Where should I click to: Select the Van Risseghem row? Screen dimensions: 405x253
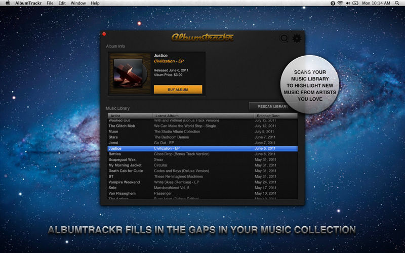(202, 193)
